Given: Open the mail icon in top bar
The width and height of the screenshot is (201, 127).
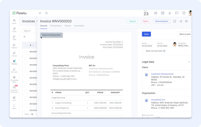Looking at the screenshot, I should 156,13.
